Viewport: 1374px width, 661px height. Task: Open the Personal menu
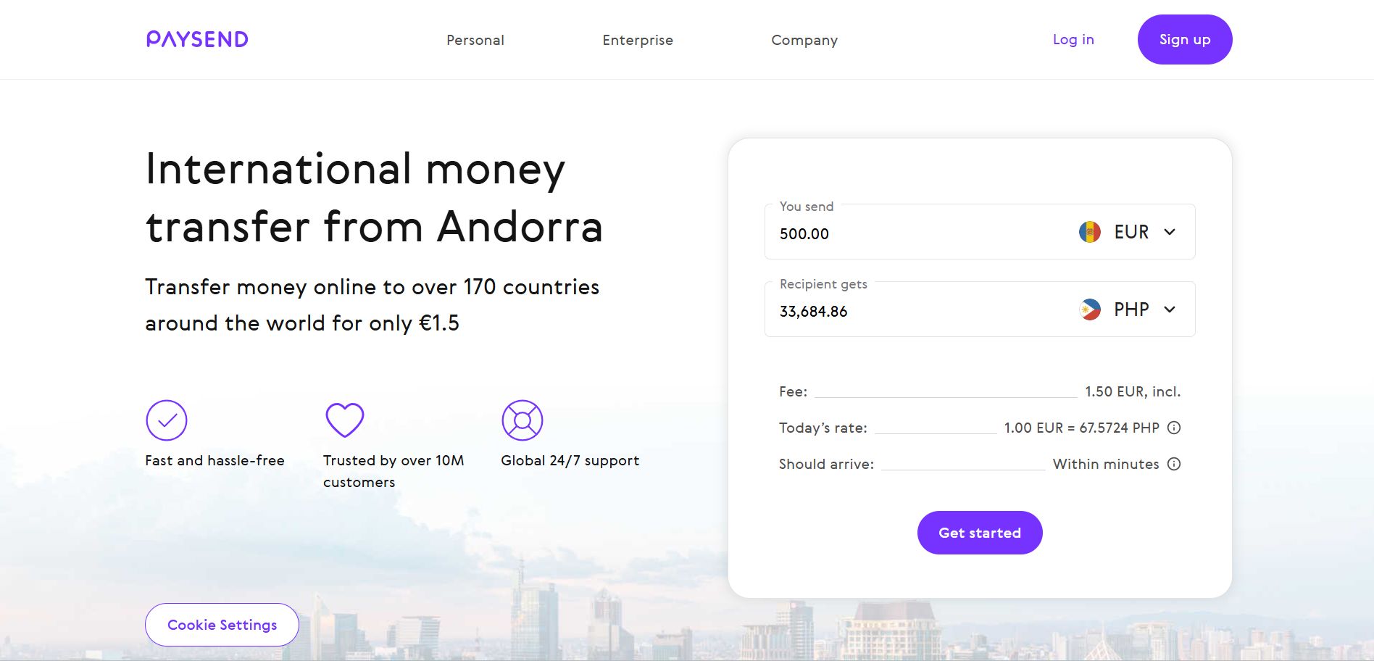point(475,40)
